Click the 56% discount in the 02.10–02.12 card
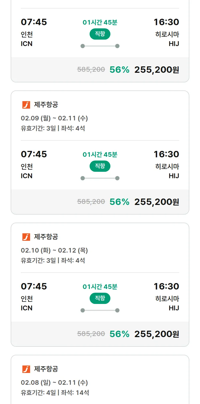The image size is (200, 404). click(x=119, y=334)
